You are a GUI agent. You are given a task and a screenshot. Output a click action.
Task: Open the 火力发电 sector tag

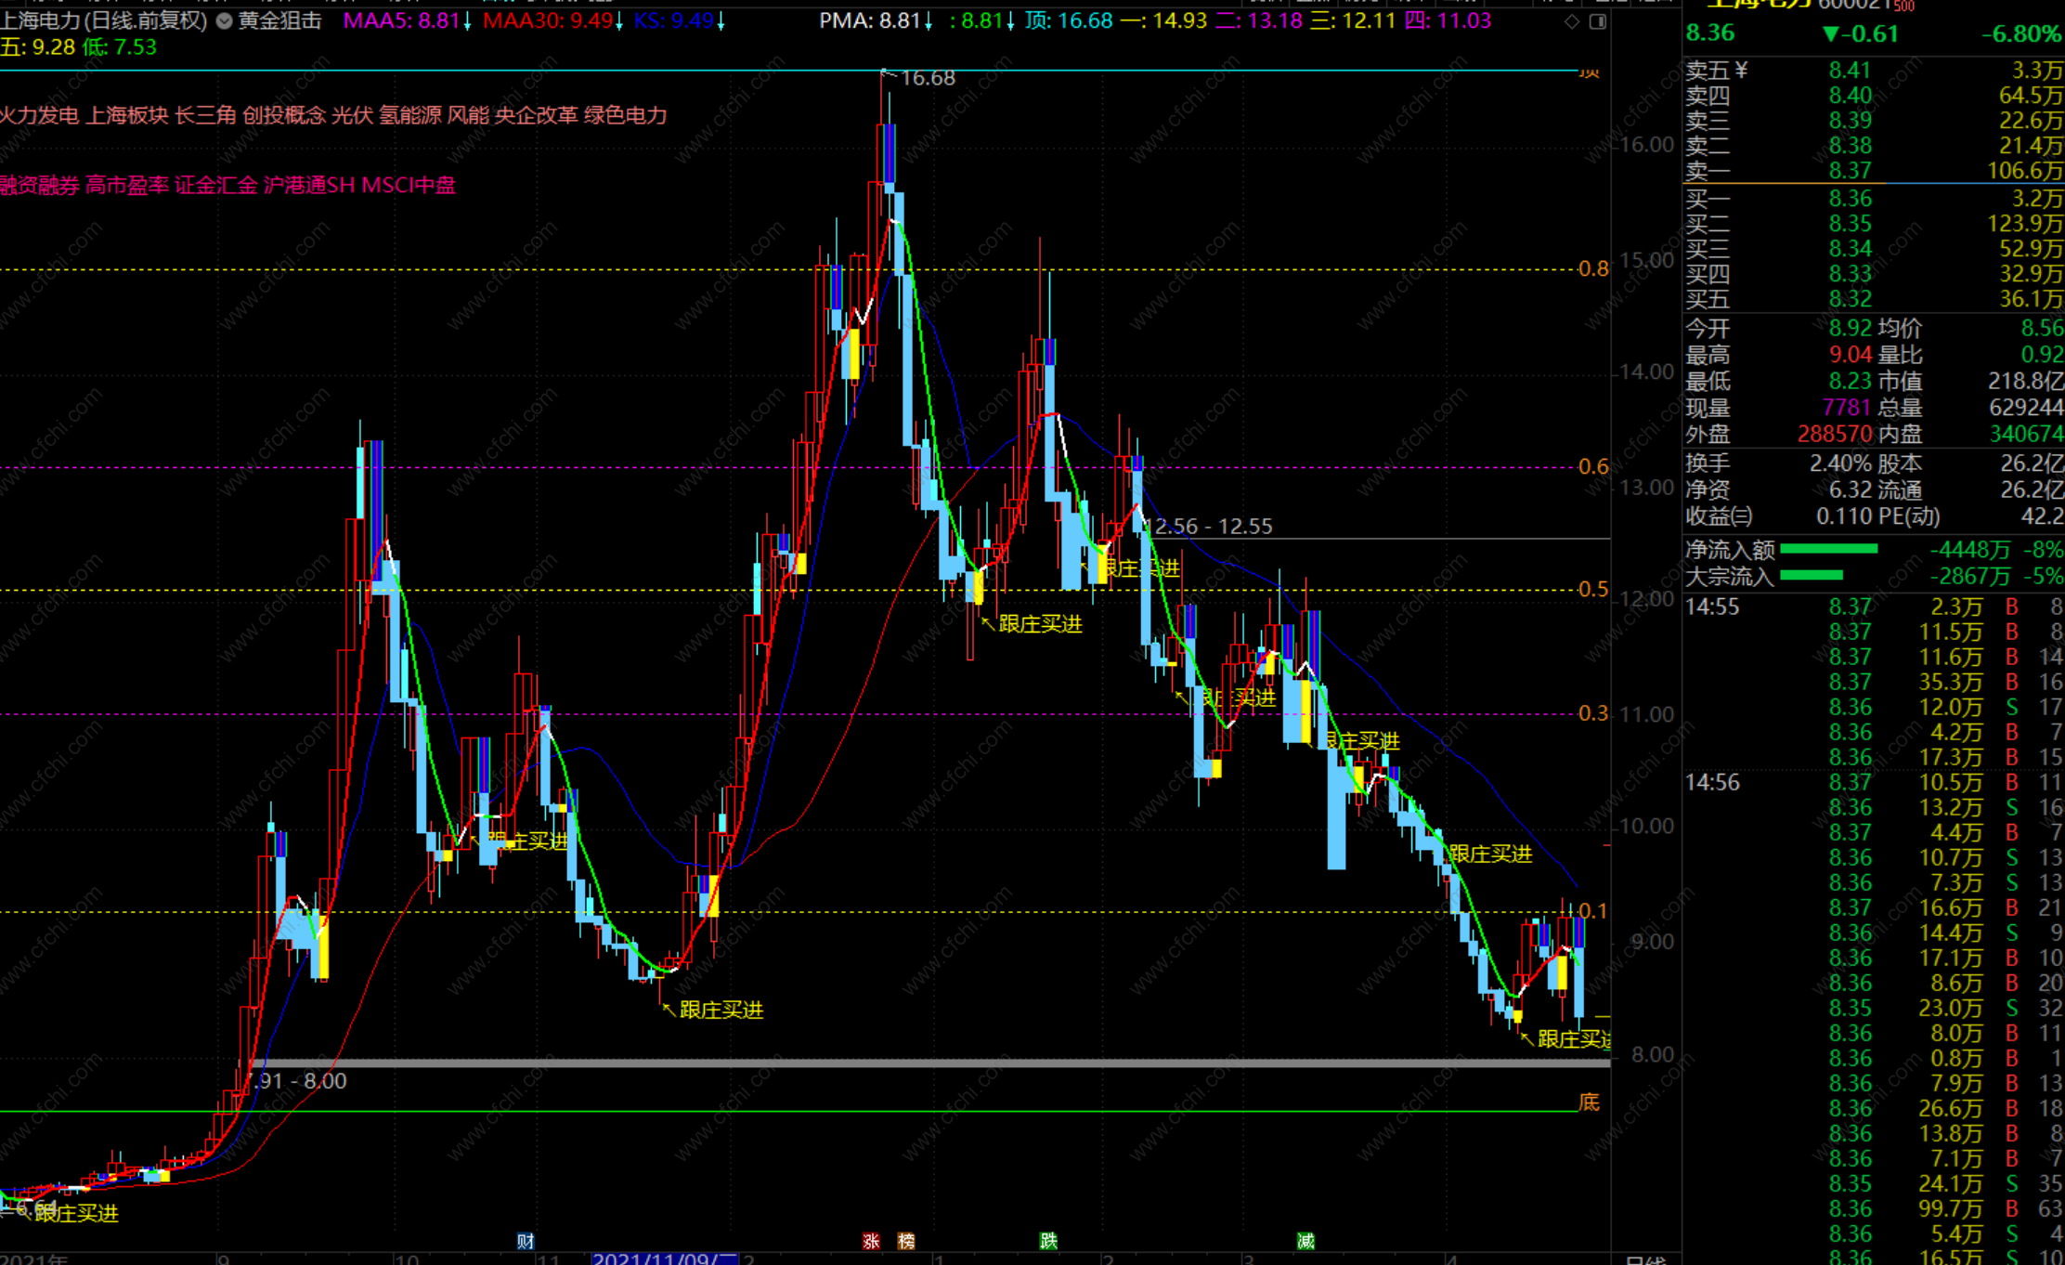pos(39,115)
